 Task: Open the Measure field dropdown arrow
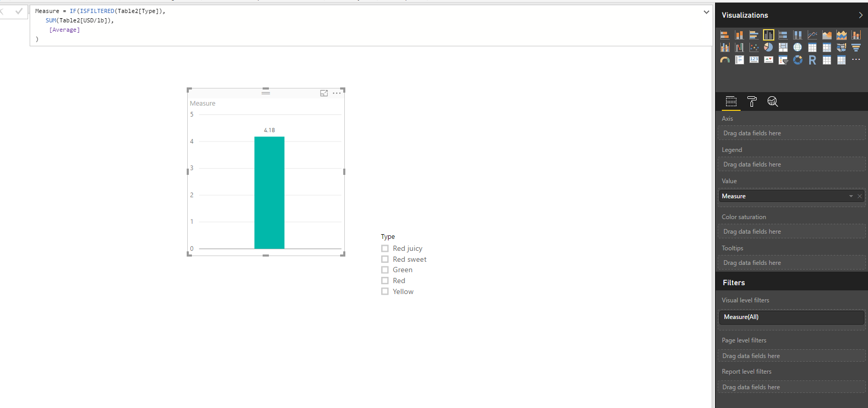(x=851, y=196)
